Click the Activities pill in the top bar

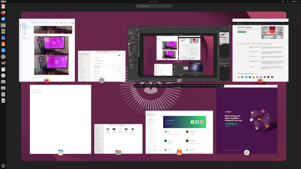pos(3,2)
